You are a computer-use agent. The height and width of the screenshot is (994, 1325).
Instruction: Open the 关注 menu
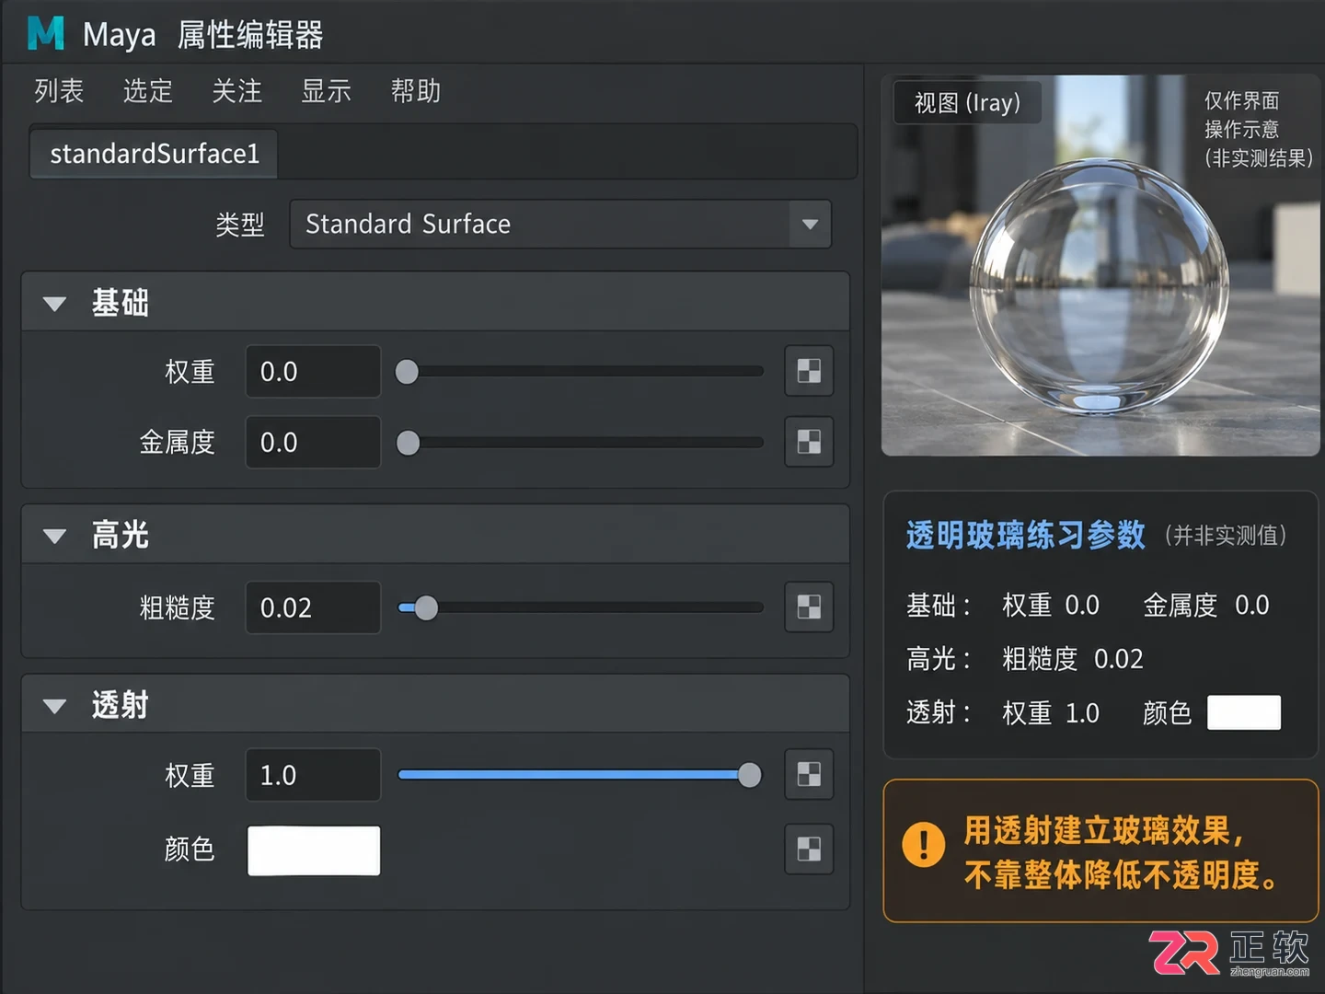point(237,91)
